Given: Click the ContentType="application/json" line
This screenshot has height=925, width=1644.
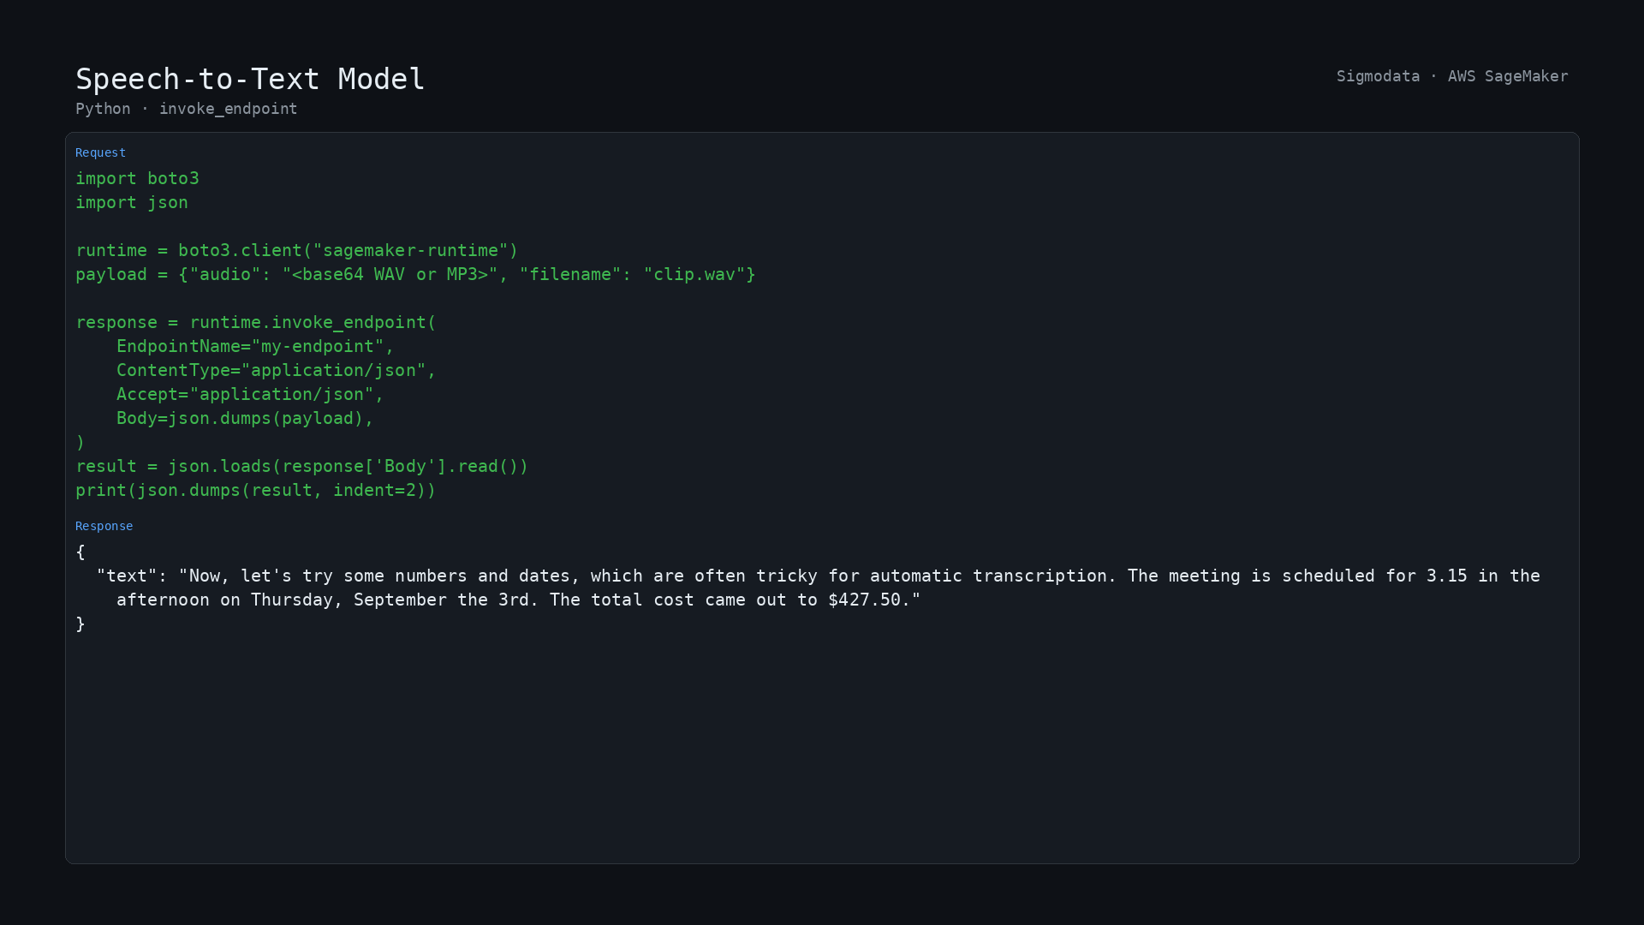Looking at the screenshot, I should click(277, 370).
